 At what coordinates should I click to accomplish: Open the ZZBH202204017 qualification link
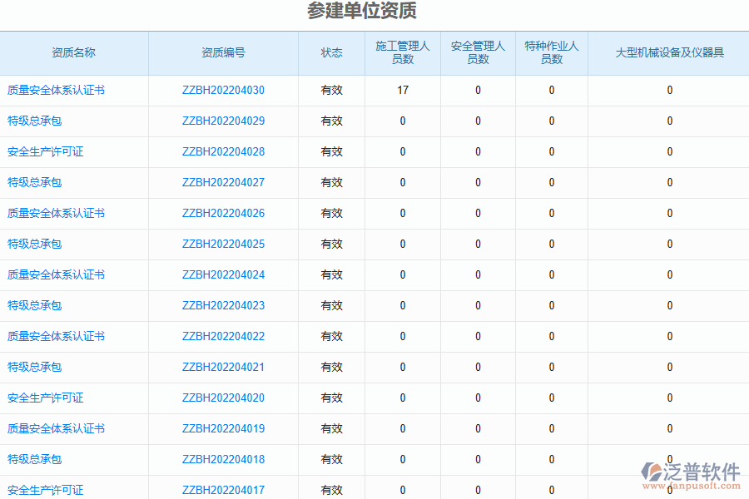click(x=223, y=490)
